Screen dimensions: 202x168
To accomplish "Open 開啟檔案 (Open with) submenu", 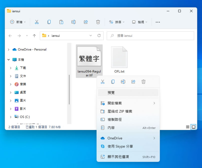I will [128, 103].
